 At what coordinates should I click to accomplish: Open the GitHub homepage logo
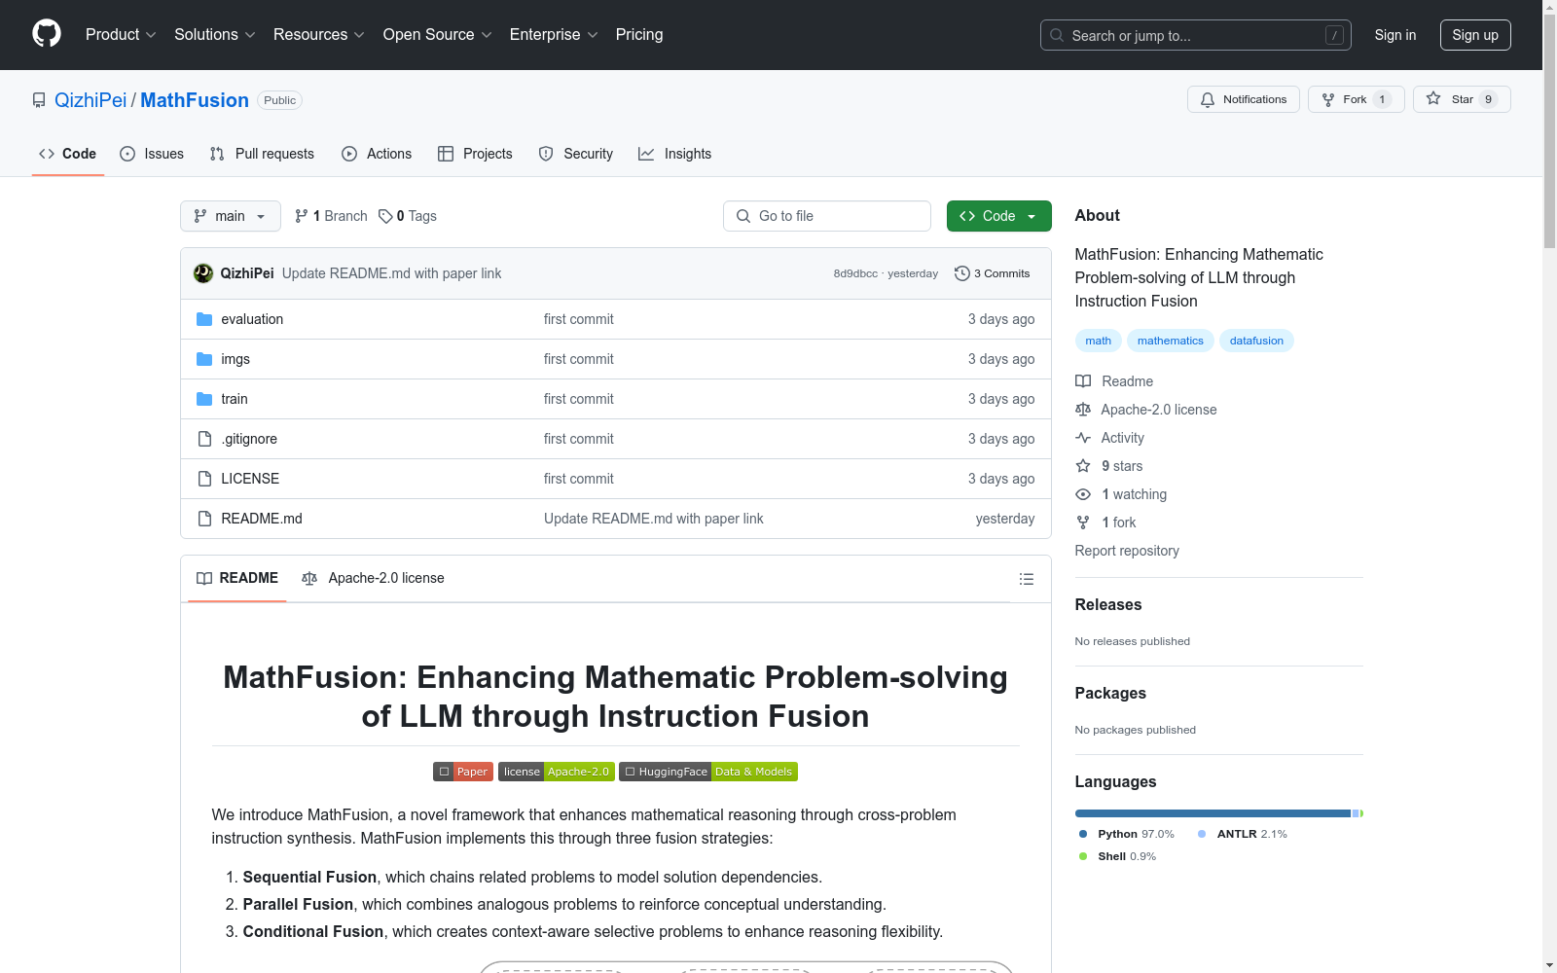47,34
